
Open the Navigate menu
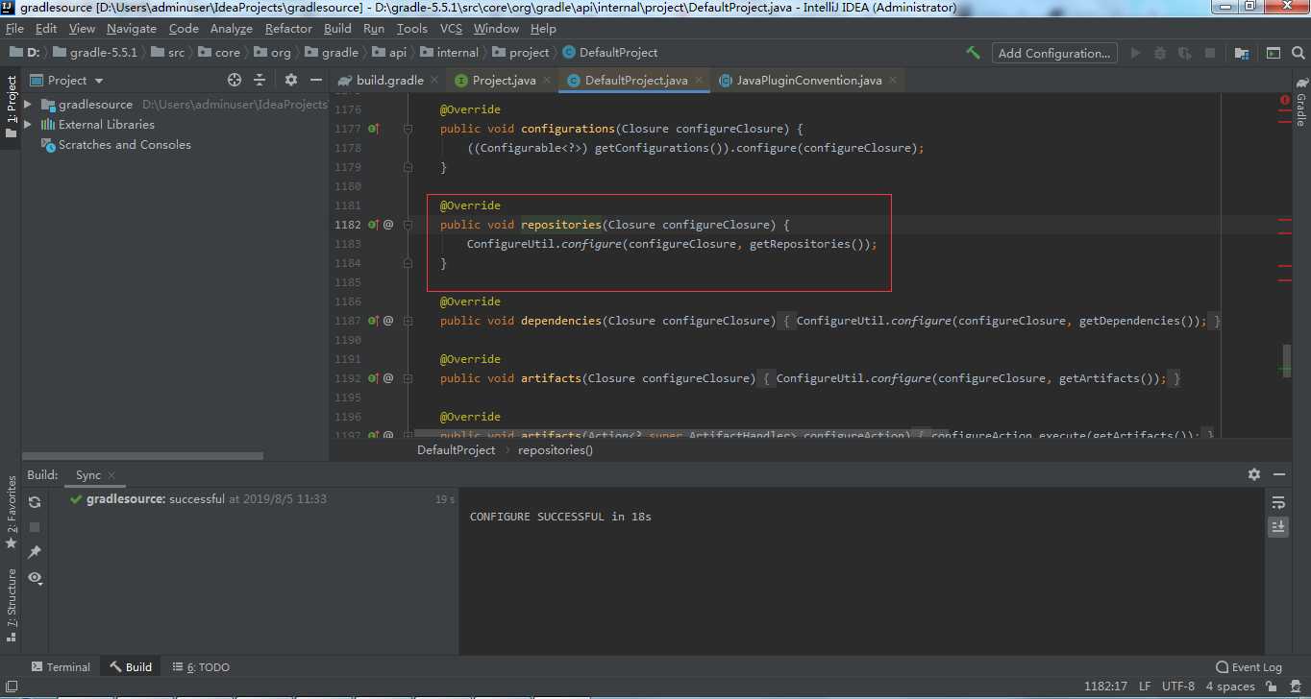(x=131, y=29)
